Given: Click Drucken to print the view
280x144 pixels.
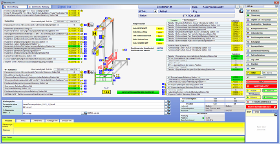Looking at the screenshot, I should (x=262, y=64).
